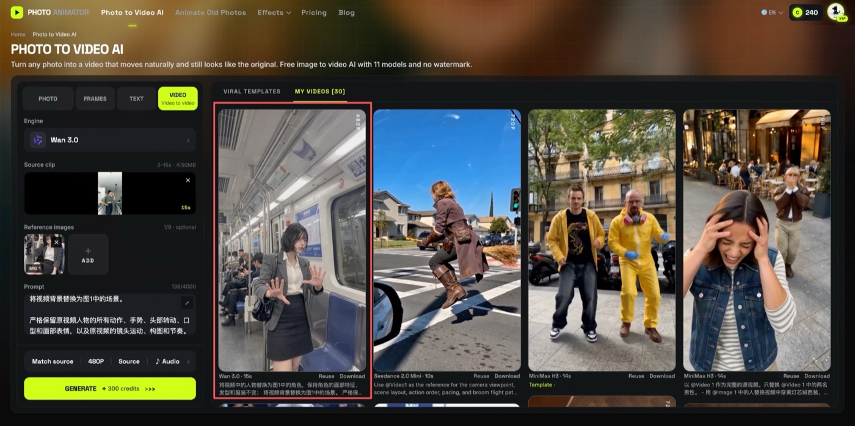Remove the source clip with the X
The image size is (855, 426).
click(187, 180)
